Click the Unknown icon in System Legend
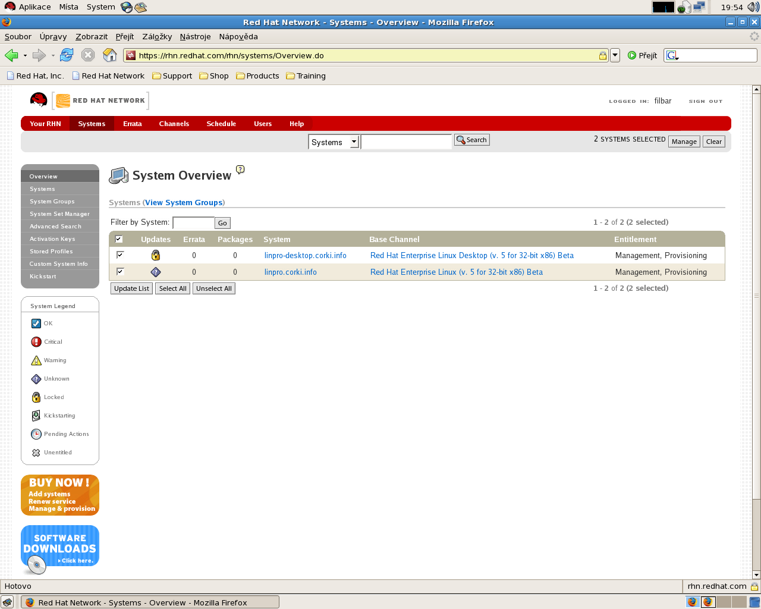The height and width of the screenshot is (609, 761). pos(36,379)
